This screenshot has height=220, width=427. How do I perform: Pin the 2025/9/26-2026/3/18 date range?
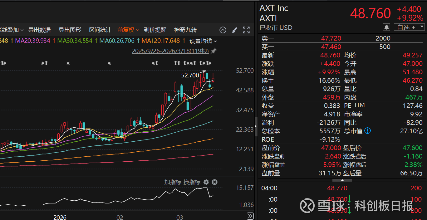(x=213, y=51)
